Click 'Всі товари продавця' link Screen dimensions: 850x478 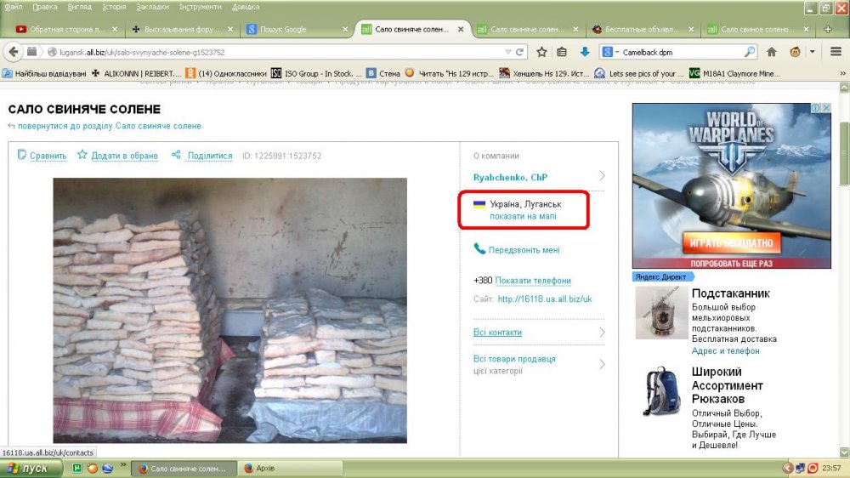pos(514,359)
